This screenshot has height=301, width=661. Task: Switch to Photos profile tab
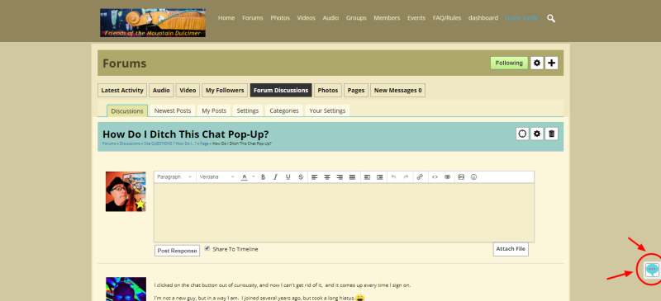(x=328, y=90)
